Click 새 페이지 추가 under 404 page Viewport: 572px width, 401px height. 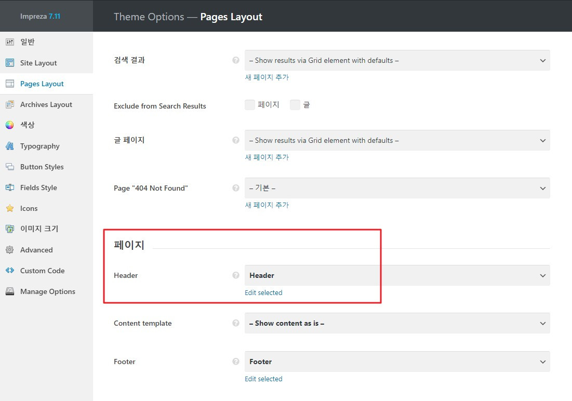[x=267, y=205]
